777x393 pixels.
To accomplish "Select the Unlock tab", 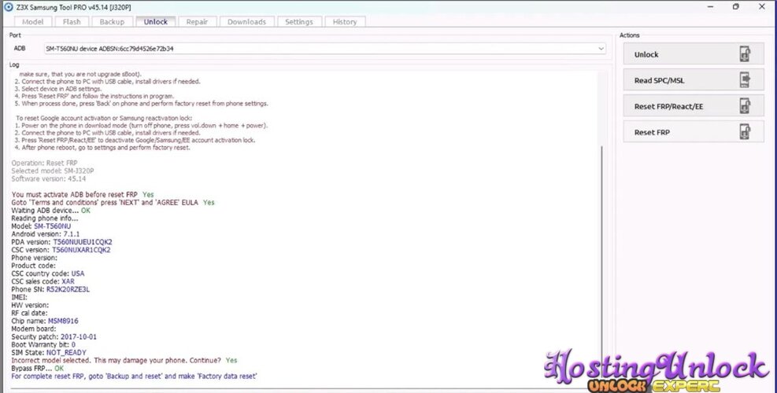I will click(156, 22).
